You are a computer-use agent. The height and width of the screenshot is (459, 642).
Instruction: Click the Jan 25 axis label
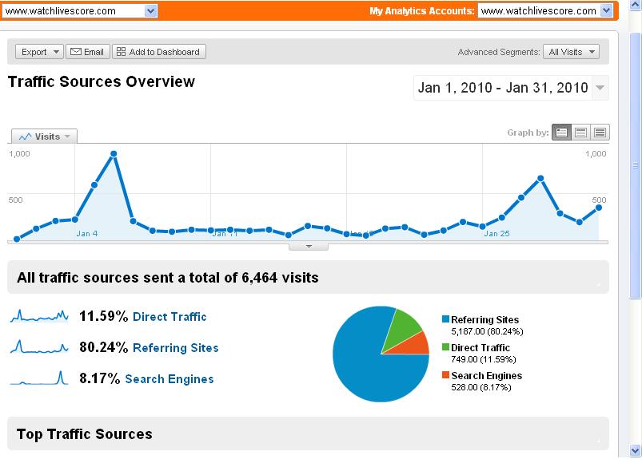(496, 233)
